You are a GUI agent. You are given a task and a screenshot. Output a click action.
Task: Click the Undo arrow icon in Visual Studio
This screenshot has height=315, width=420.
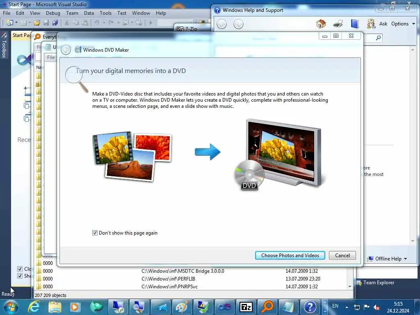[x=97, y=23]
